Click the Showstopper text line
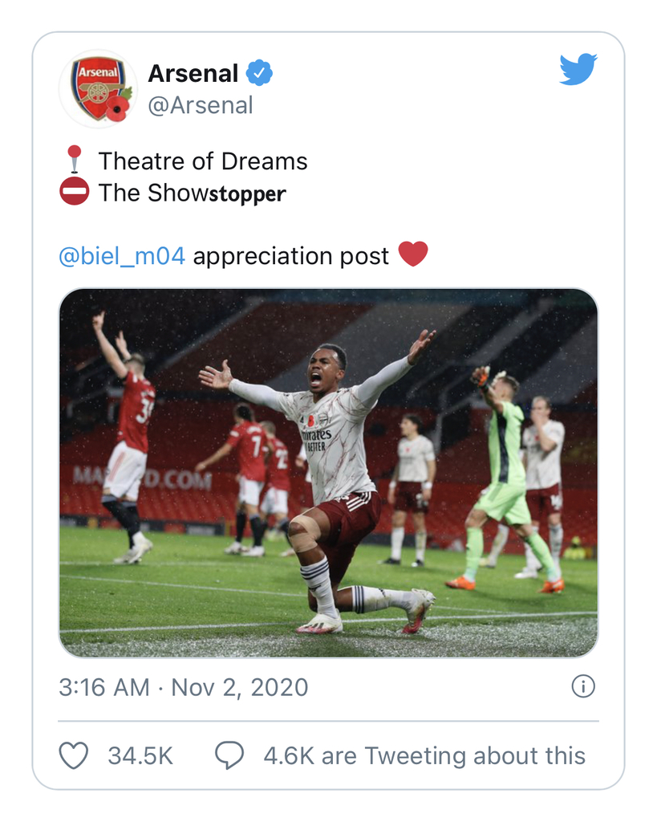The image size is (657, 822). click(193, 193)
